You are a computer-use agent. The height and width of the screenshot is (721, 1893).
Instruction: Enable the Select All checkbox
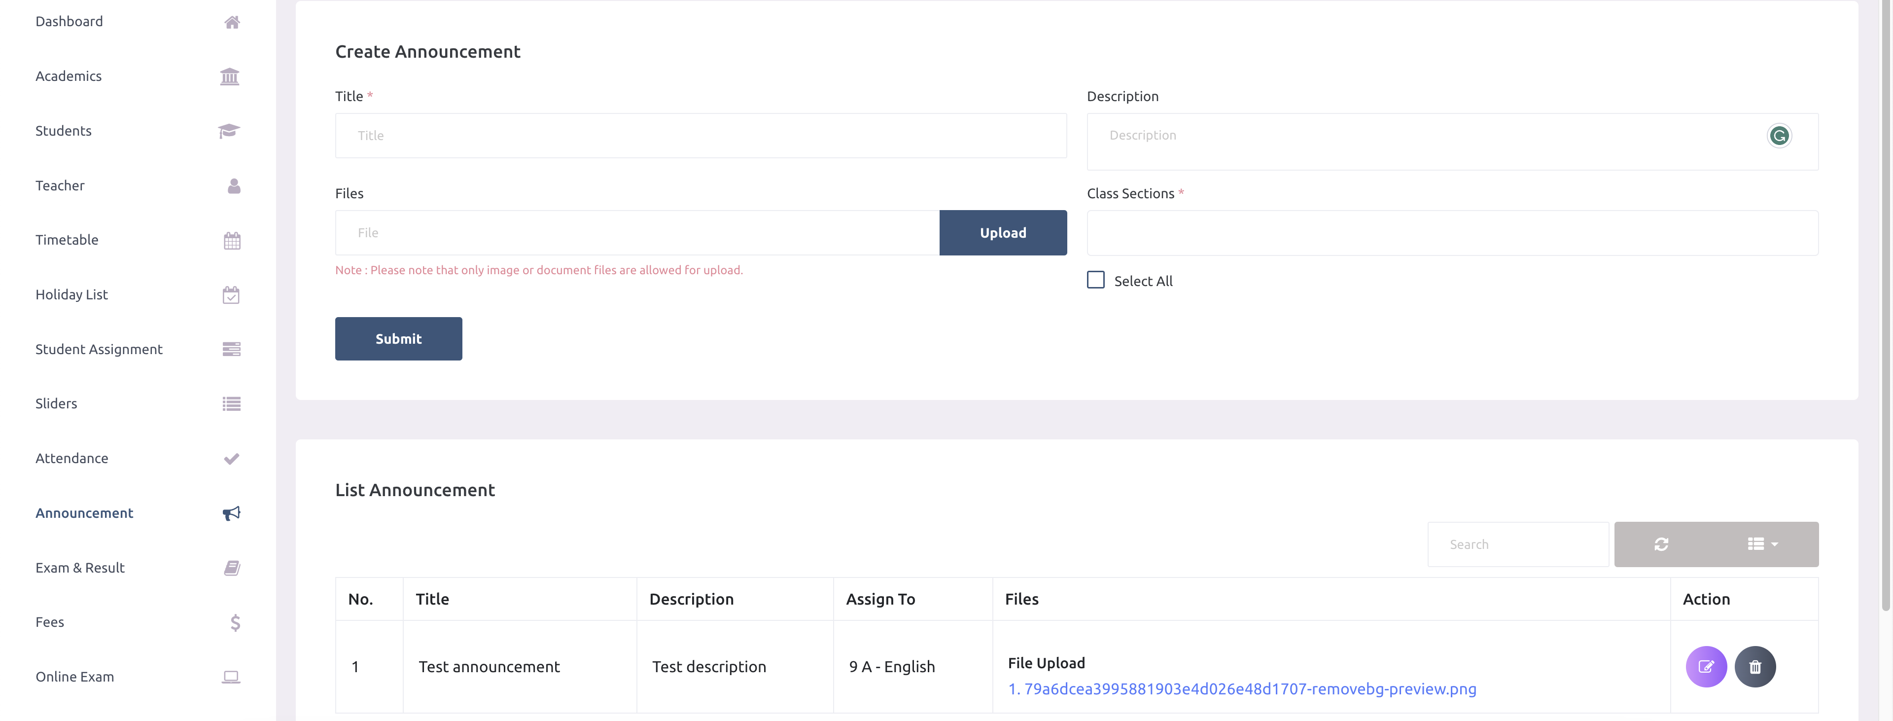coord(1095,280)
